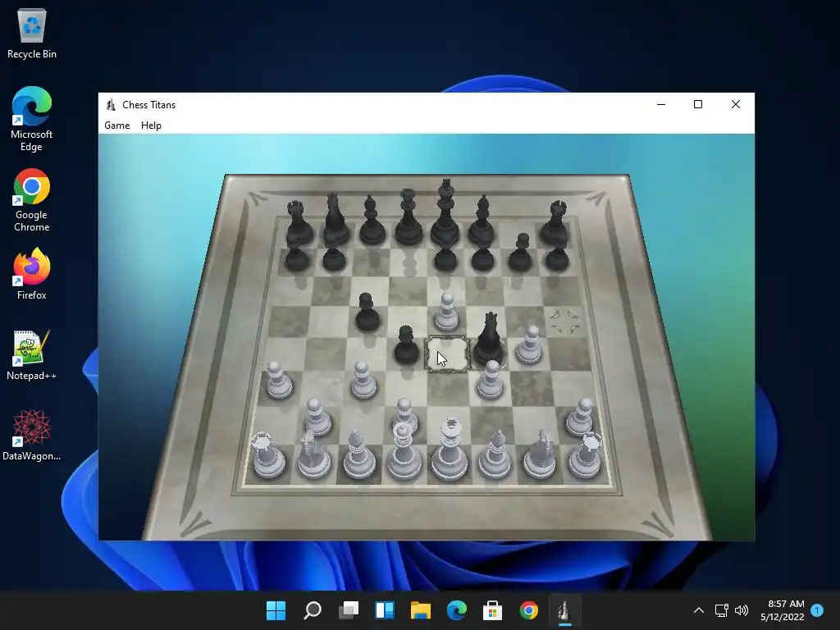
Task: Select the DataWagon desktop shortcut
Action: [x=32, y=435]
